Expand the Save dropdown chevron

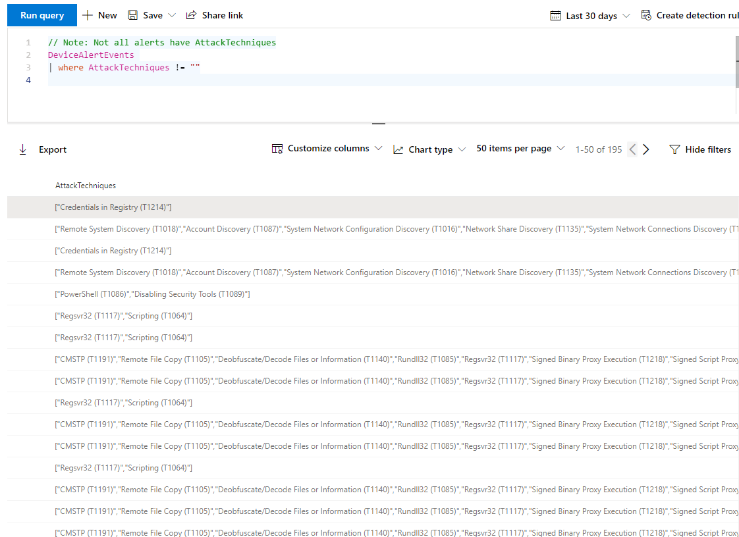pos(172,15)
